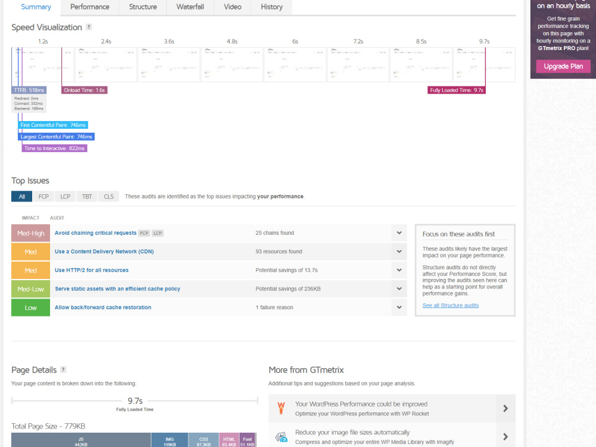Click the Page Details help icon

[x=64, y=370]
